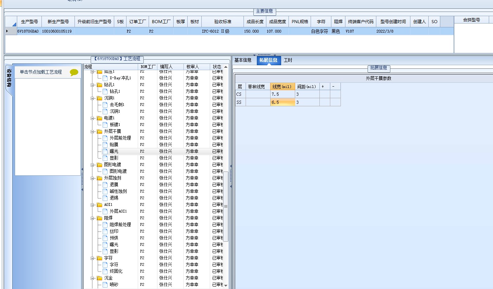
Task: Click the 退膜 document icon
Action: (105, 184)
